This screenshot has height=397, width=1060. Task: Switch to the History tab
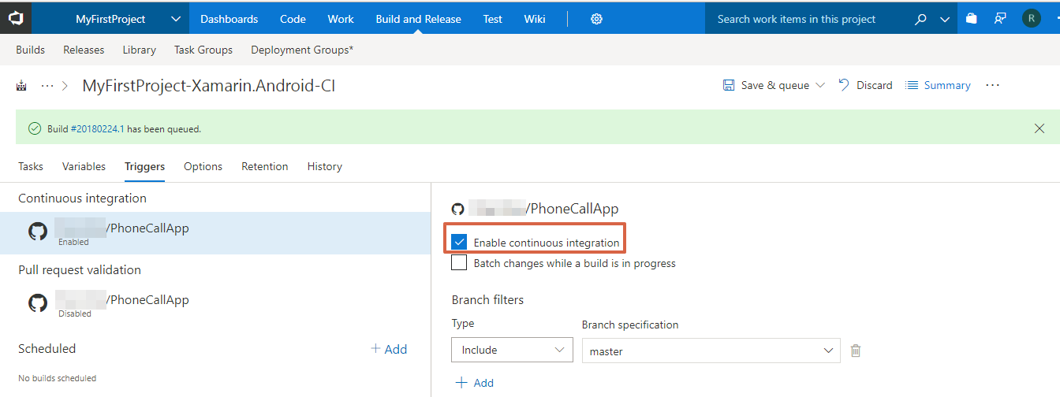pyautogui.click(x=325, y=166)
